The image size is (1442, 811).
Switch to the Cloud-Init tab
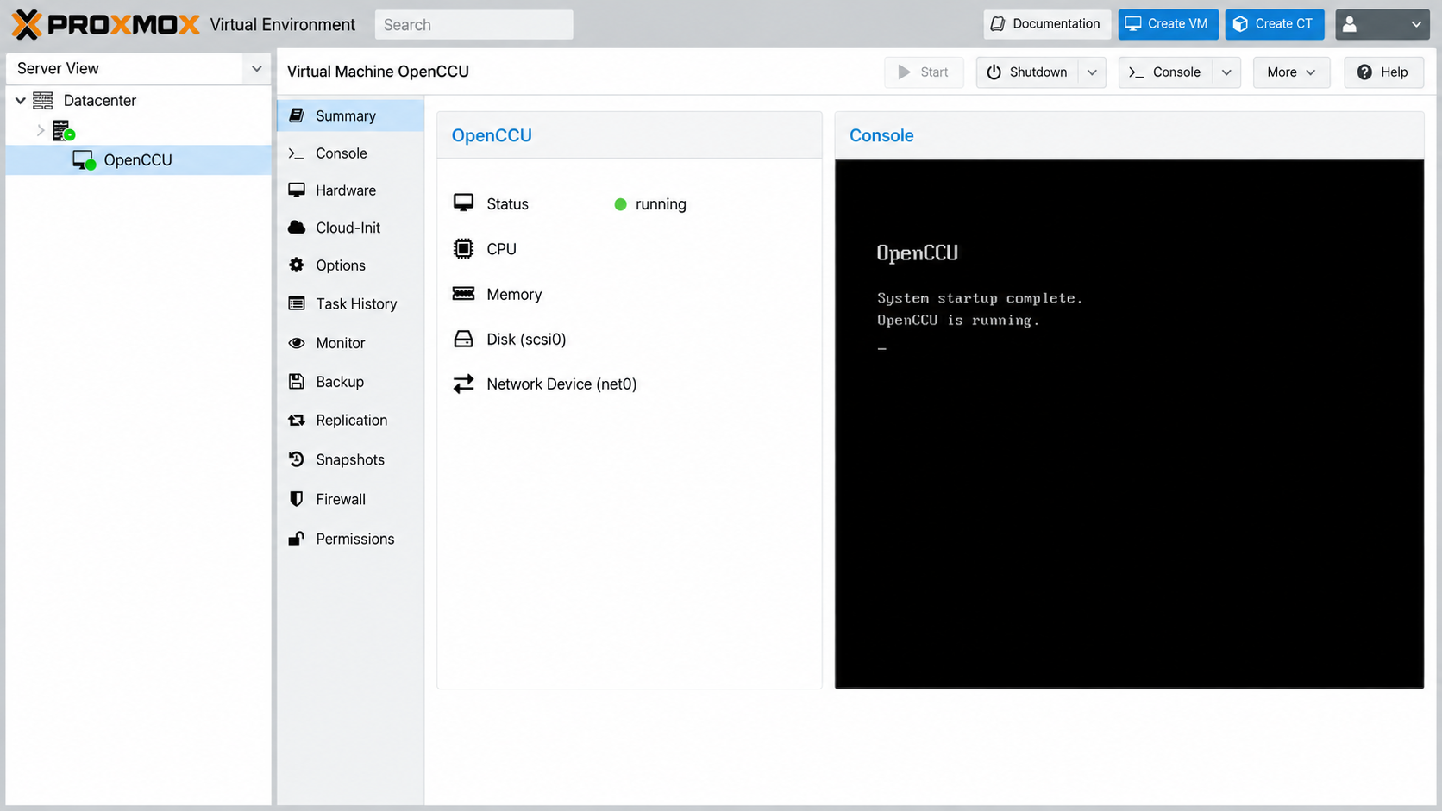350,228
